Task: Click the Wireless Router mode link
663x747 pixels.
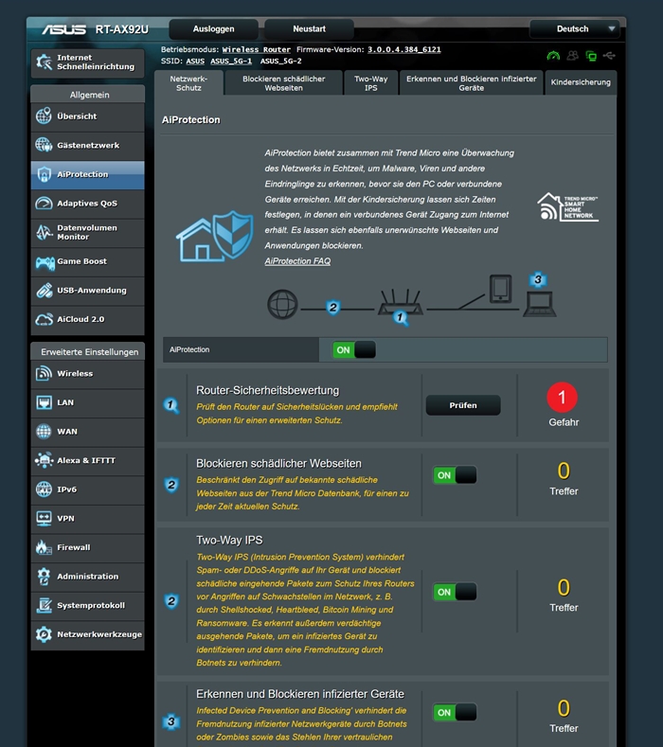Action: coord(257,49)
